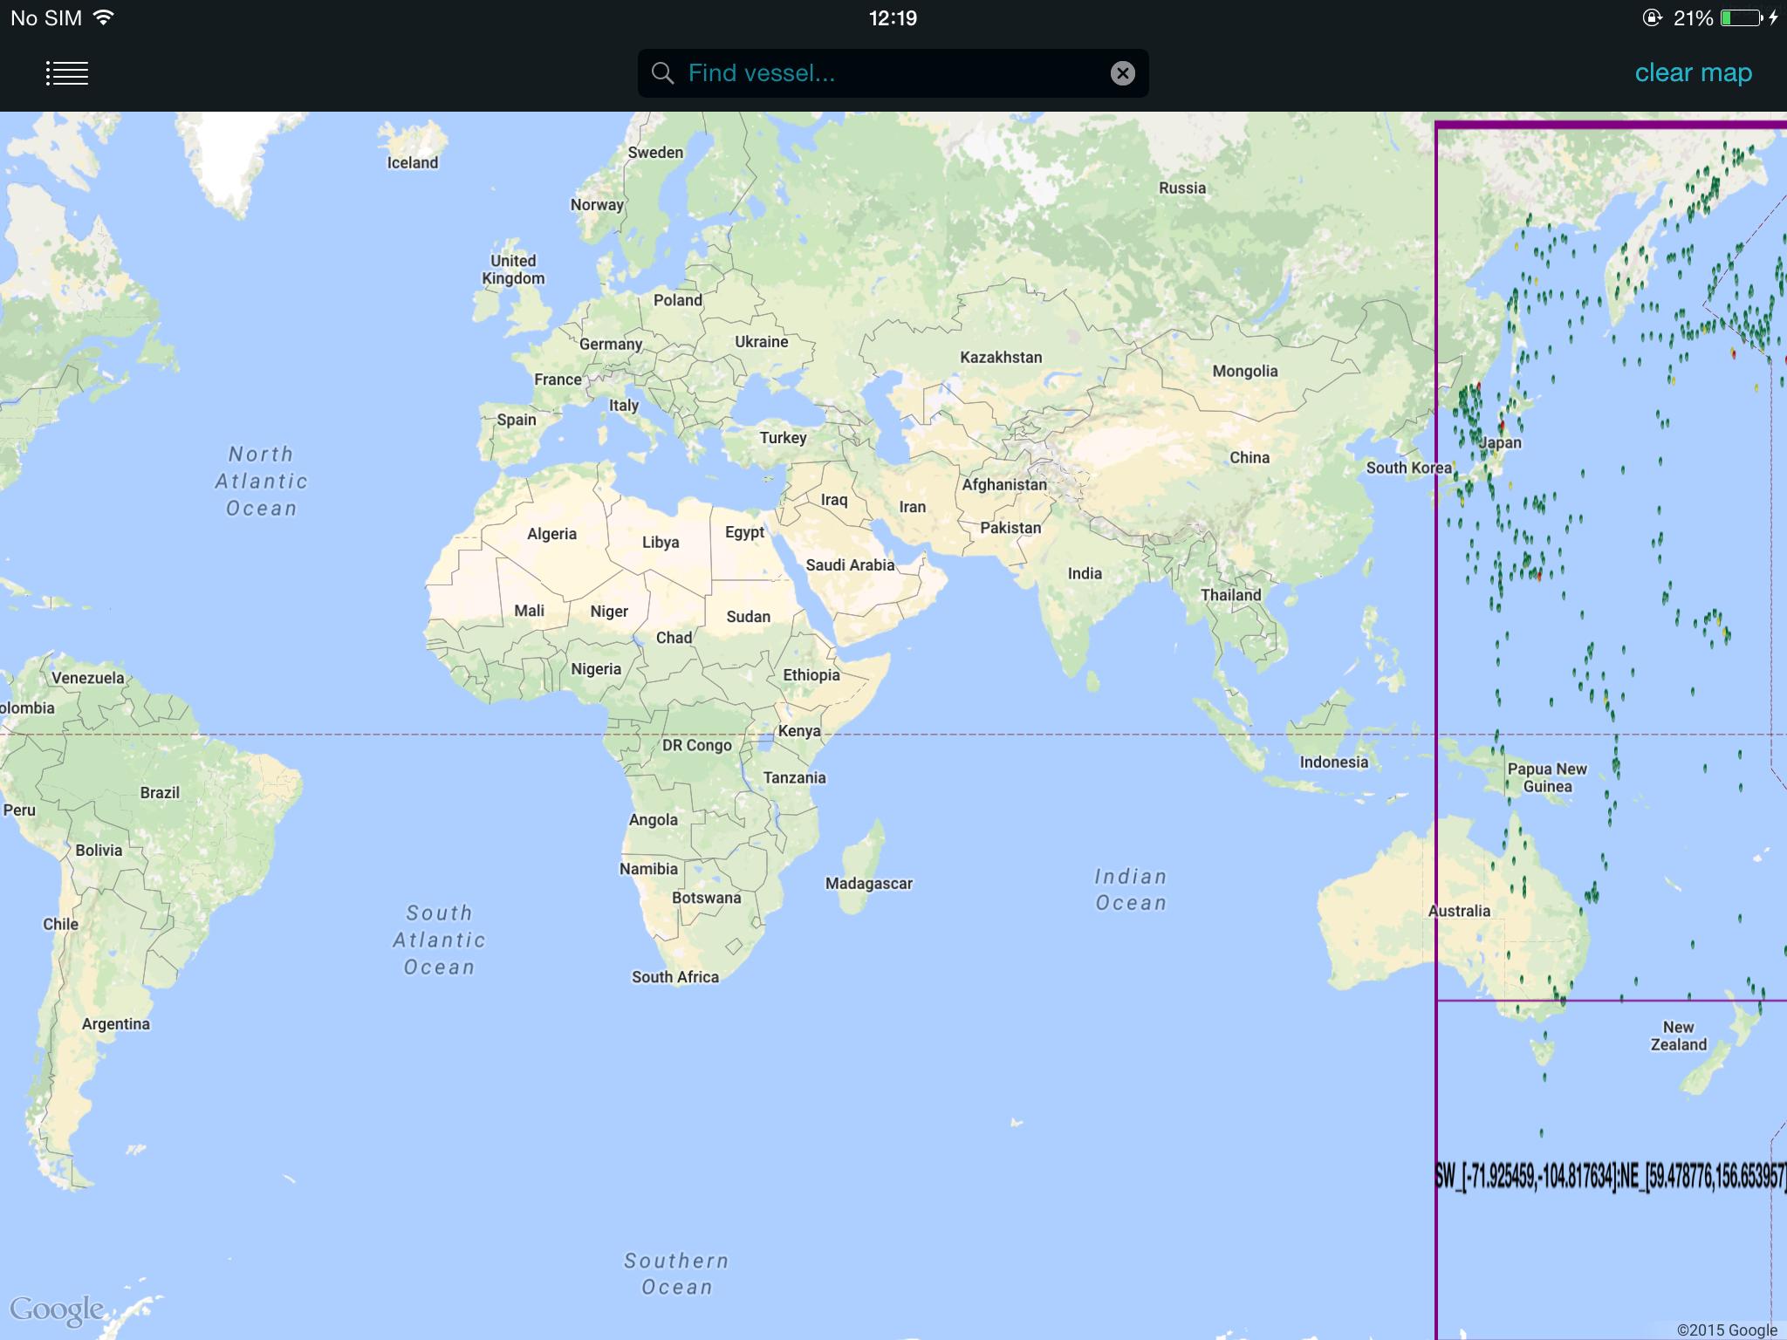Tap the Brazil map label
Image resolution: width=1787 pixels, height=1340 pixels.
tap(160, 792)
